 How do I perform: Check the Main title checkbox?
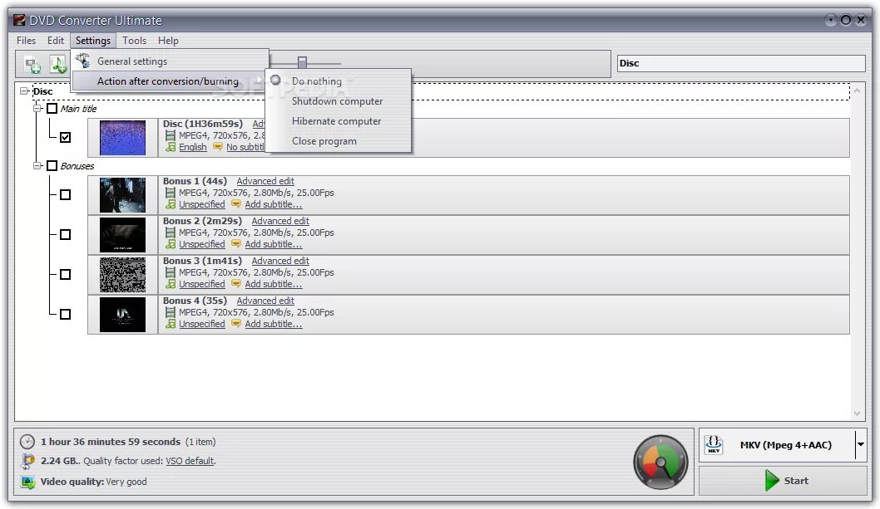[x=52, y=108]
